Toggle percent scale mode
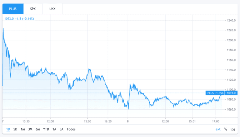 point(225,129)
